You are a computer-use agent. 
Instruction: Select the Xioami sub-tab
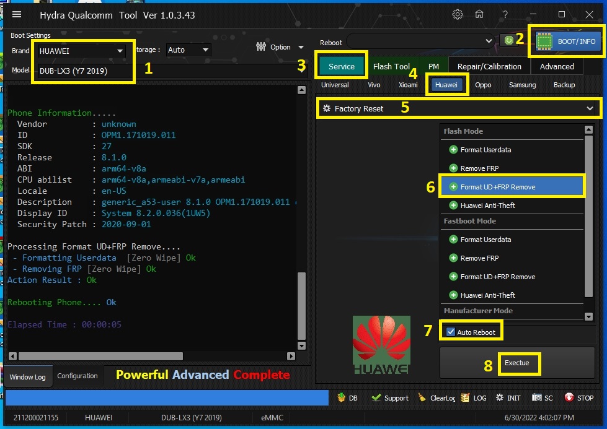coord(408,85)
